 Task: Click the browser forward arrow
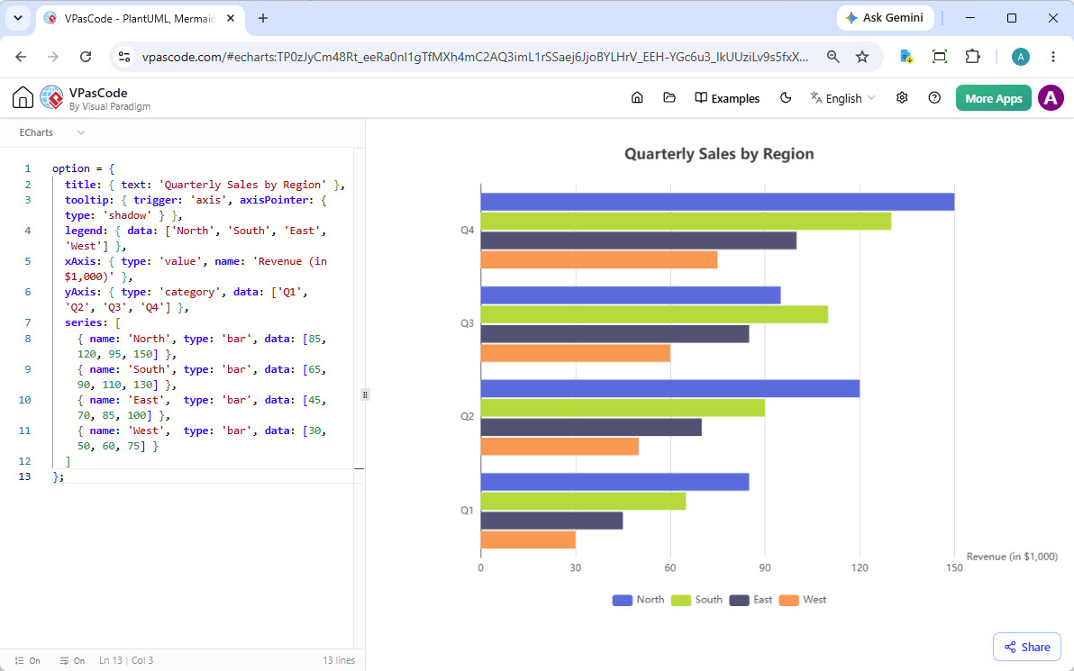(53, 57)
